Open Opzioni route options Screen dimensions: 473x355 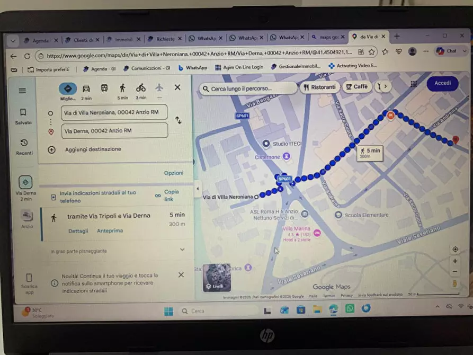(173, 173)
